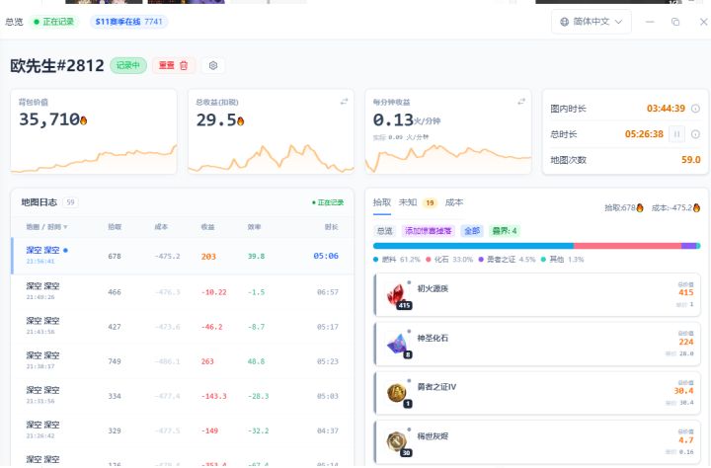Click the purple segment of the distribution bar
The height and width of the screenshot is (468, 711).
(689, 246)
